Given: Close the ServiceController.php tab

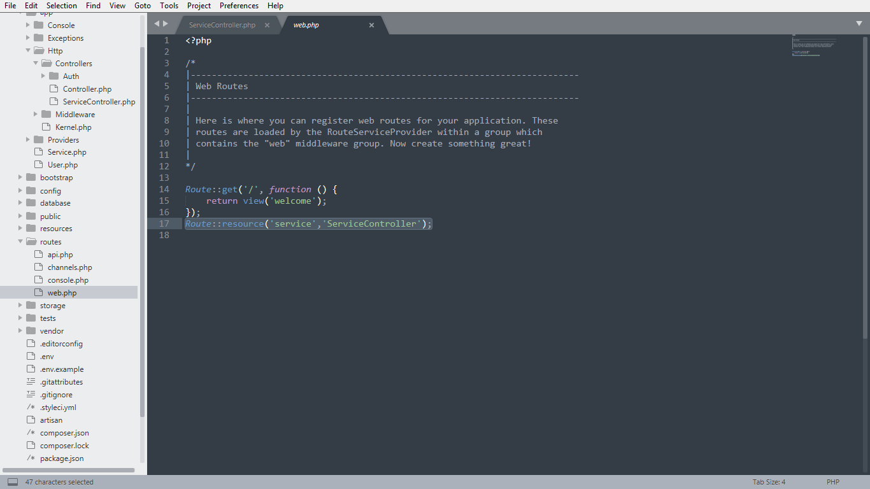Looking at the screenshot, I should click(x=267, y=25).
